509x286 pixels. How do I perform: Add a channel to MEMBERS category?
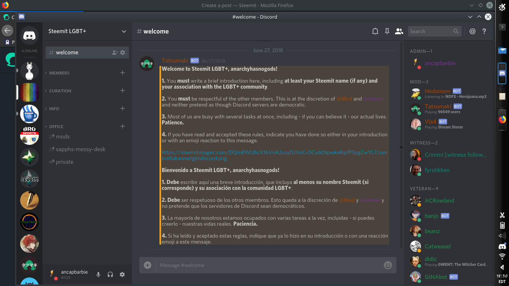[x=123, y=73]
